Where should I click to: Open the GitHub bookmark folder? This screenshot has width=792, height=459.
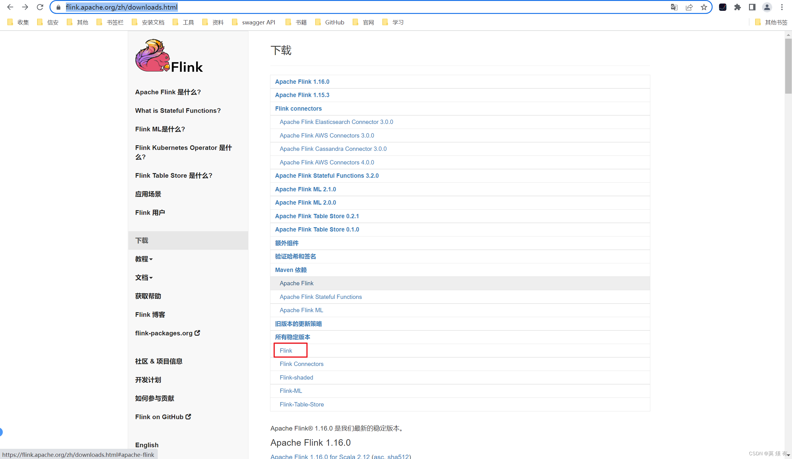click(x=330, y=22)
